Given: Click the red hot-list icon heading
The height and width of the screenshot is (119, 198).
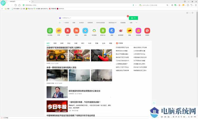Looking at the screenshot, I should pyautogui.click(x=117, y=43).
